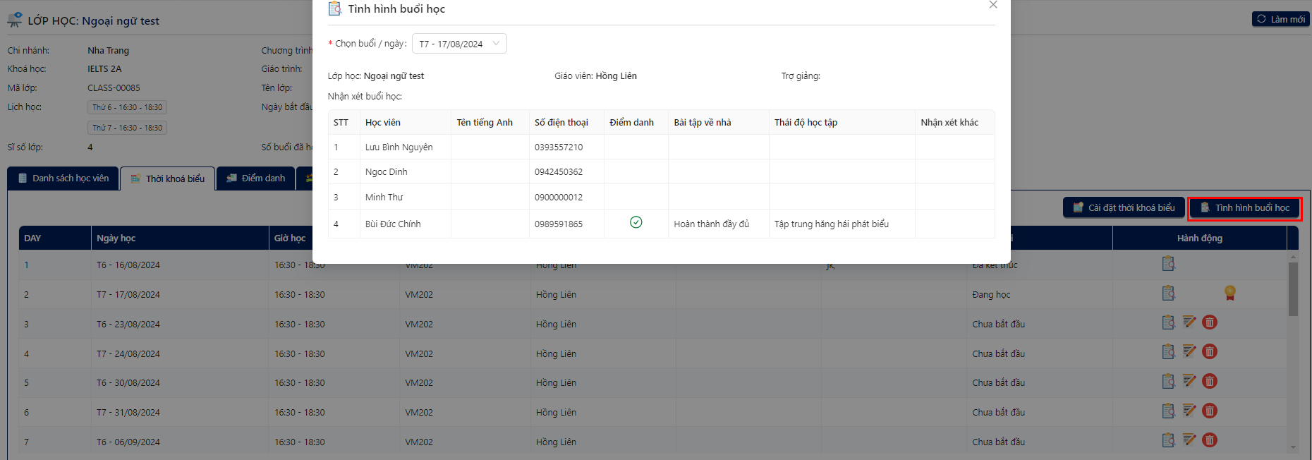The width and height of the screenshot is (1312, 460).
Task: Switch to Điểm danh tab
Action: [255, 178]
